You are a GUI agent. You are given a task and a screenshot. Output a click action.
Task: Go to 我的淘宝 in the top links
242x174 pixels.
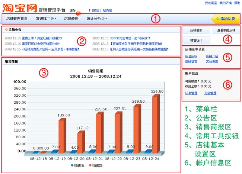pos(211,3)
